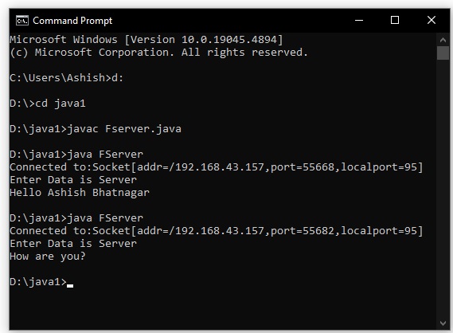The height and width of the screenshot is (333, 453).
Task: Click the 'Hello Ashish Bhatnagar' output line
Action: tap(80, 193)
